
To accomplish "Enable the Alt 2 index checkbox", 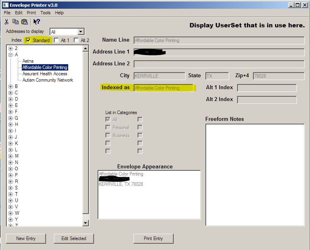I will click(x=76, y=40).
